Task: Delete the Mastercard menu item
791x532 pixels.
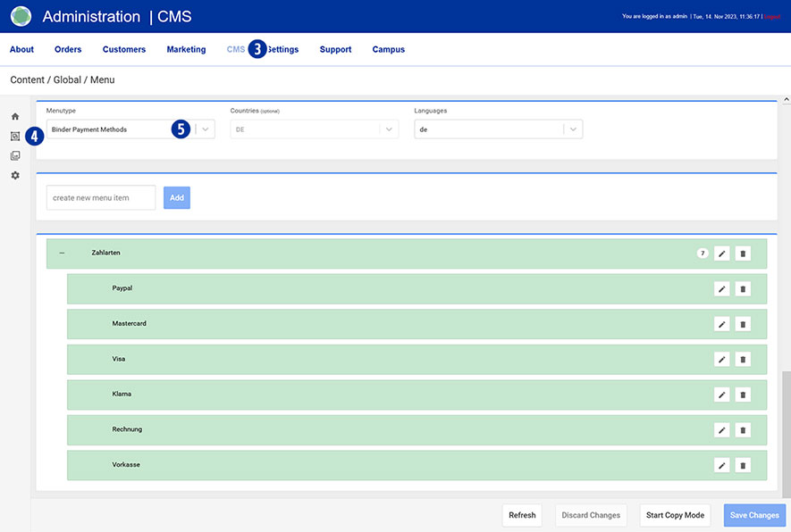Action: tap(743, 324)
